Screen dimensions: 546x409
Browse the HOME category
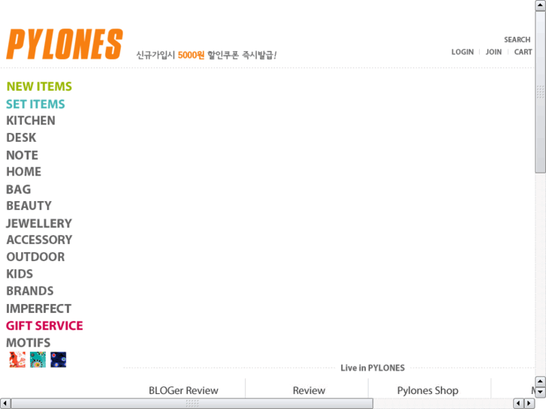[24, 172]
